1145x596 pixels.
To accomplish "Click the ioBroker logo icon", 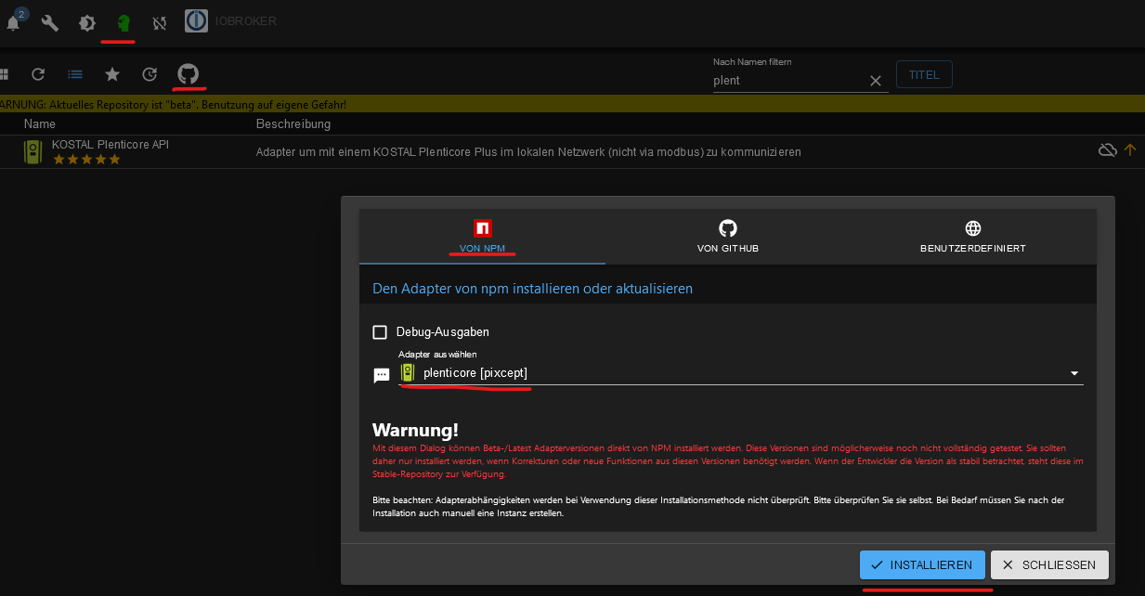I will coord(196,21).
